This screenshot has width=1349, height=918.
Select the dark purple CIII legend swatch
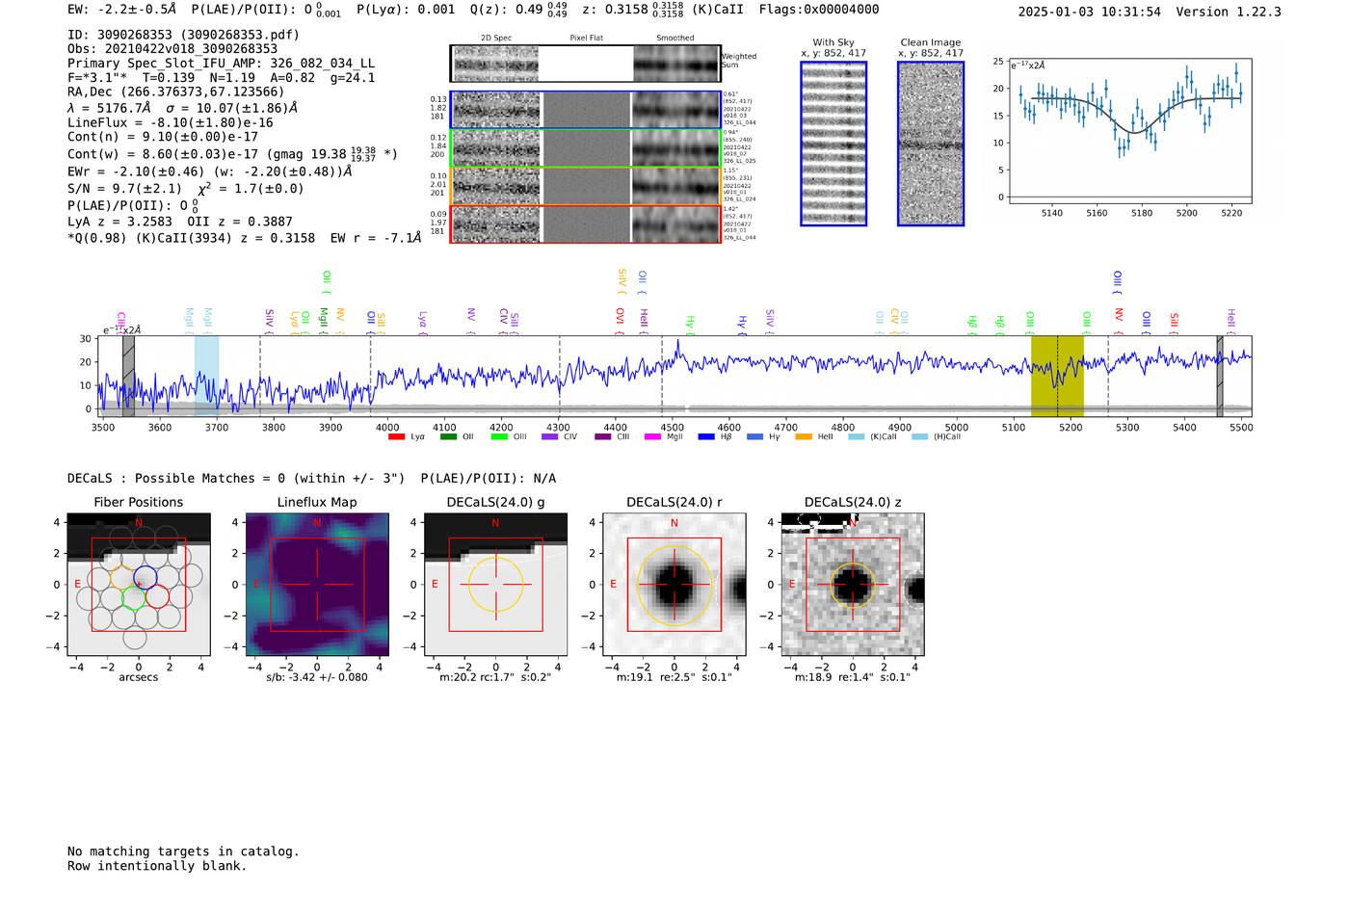pos(603,436)
